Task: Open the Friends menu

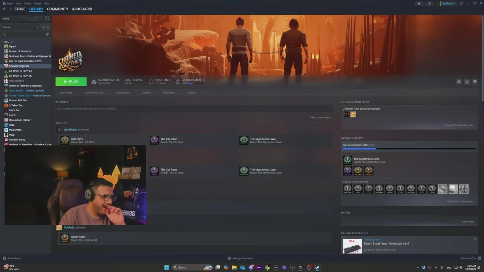Action: [28, 3]
